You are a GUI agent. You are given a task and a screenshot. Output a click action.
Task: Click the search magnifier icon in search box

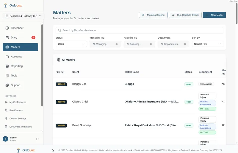59,30
